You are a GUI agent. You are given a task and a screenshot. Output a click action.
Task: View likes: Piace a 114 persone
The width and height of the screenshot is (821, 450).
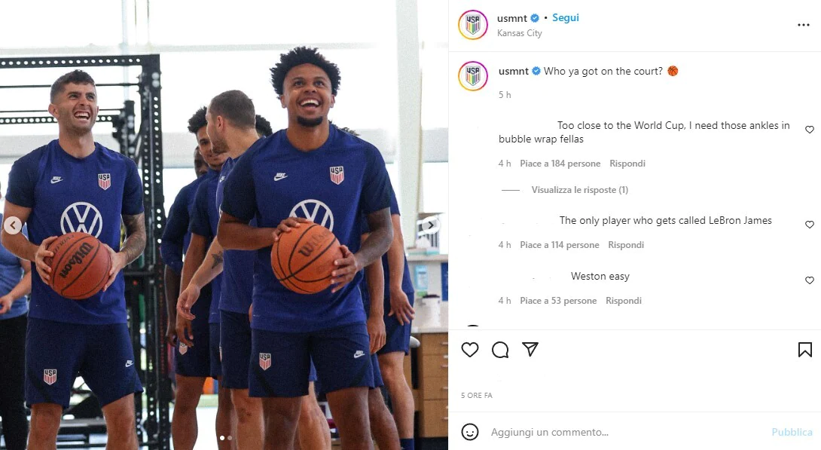click(x=559, y=245)
